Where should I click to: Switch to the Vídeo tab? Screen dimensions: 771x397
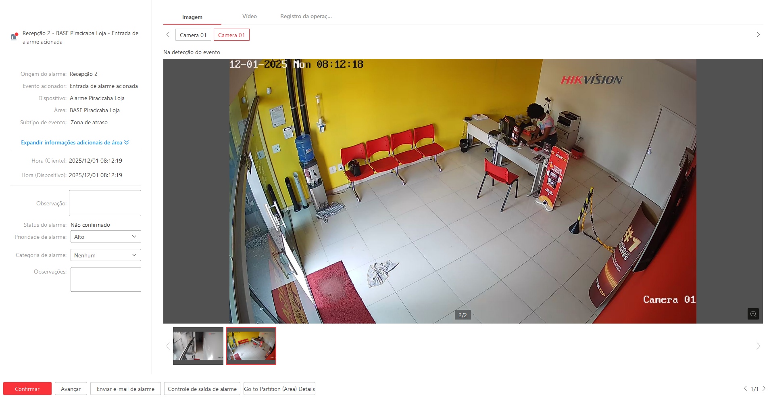point(249,17)
